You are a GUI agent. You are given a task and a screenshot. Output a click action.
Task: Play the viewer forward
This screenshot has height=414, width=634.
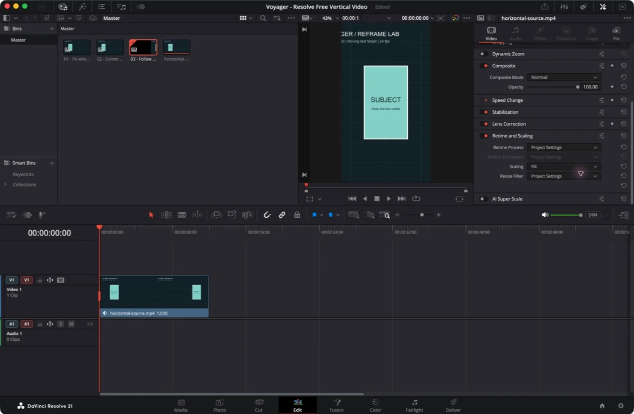click(389, 199)
